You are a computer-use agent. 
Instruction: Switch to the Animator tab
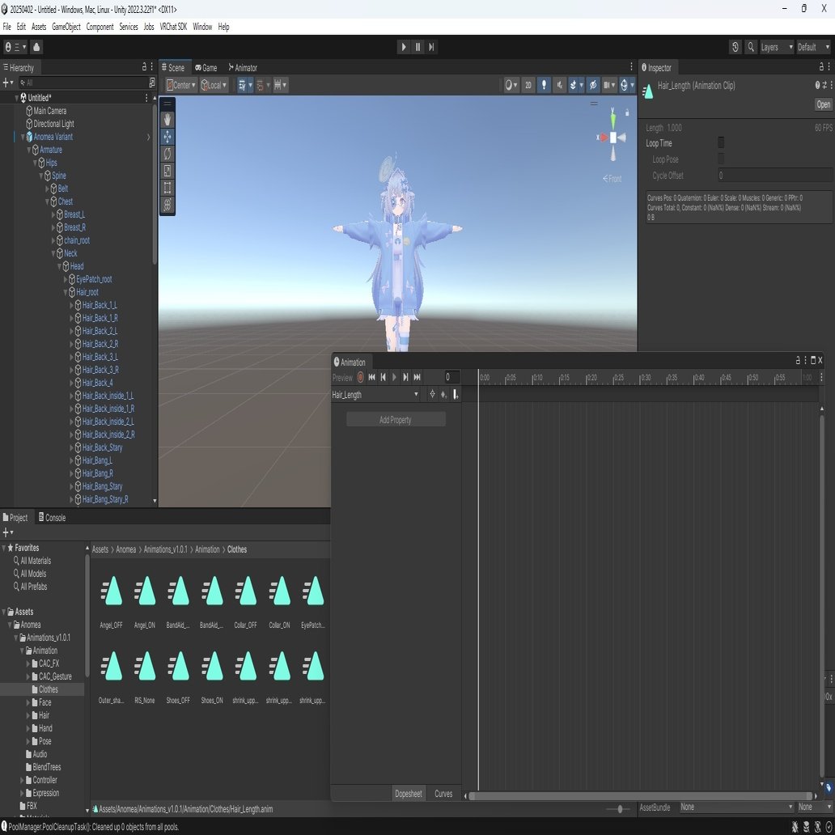tap(243, 68)
